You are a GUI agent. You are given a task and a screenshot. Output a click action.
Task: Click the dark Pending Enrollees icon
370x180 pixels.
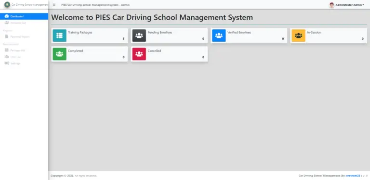139,36
